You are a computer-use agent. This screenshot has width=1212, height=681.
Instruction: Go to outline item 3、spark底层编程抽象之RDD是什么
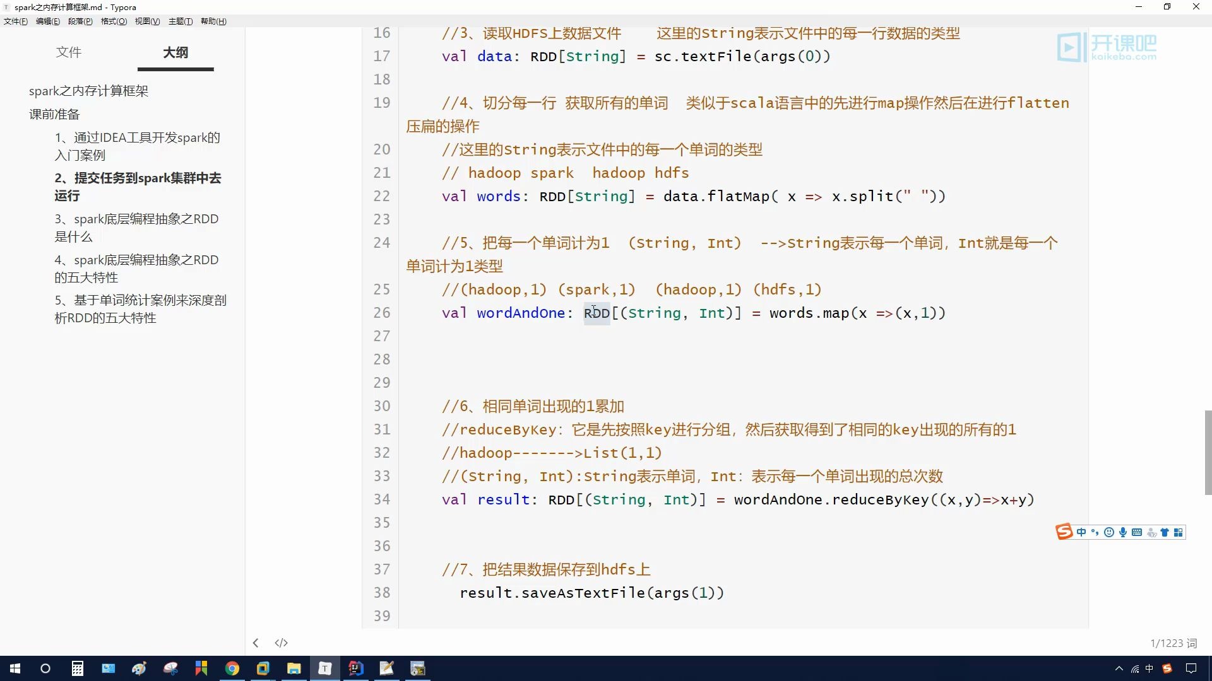(136, 228)
